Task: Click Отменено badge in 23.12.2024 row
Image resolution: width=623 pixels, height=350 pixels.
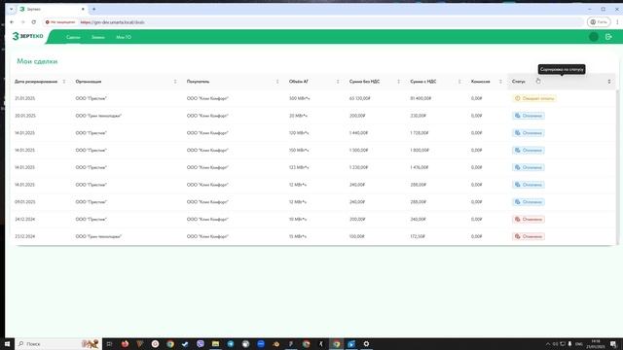Action: (529, 236)
